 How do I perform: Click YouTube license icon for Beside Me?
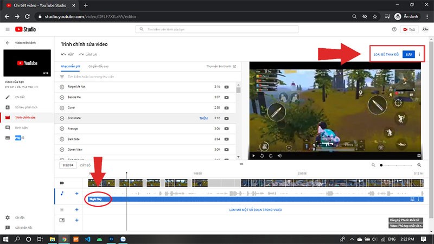[x=226, y=98]
